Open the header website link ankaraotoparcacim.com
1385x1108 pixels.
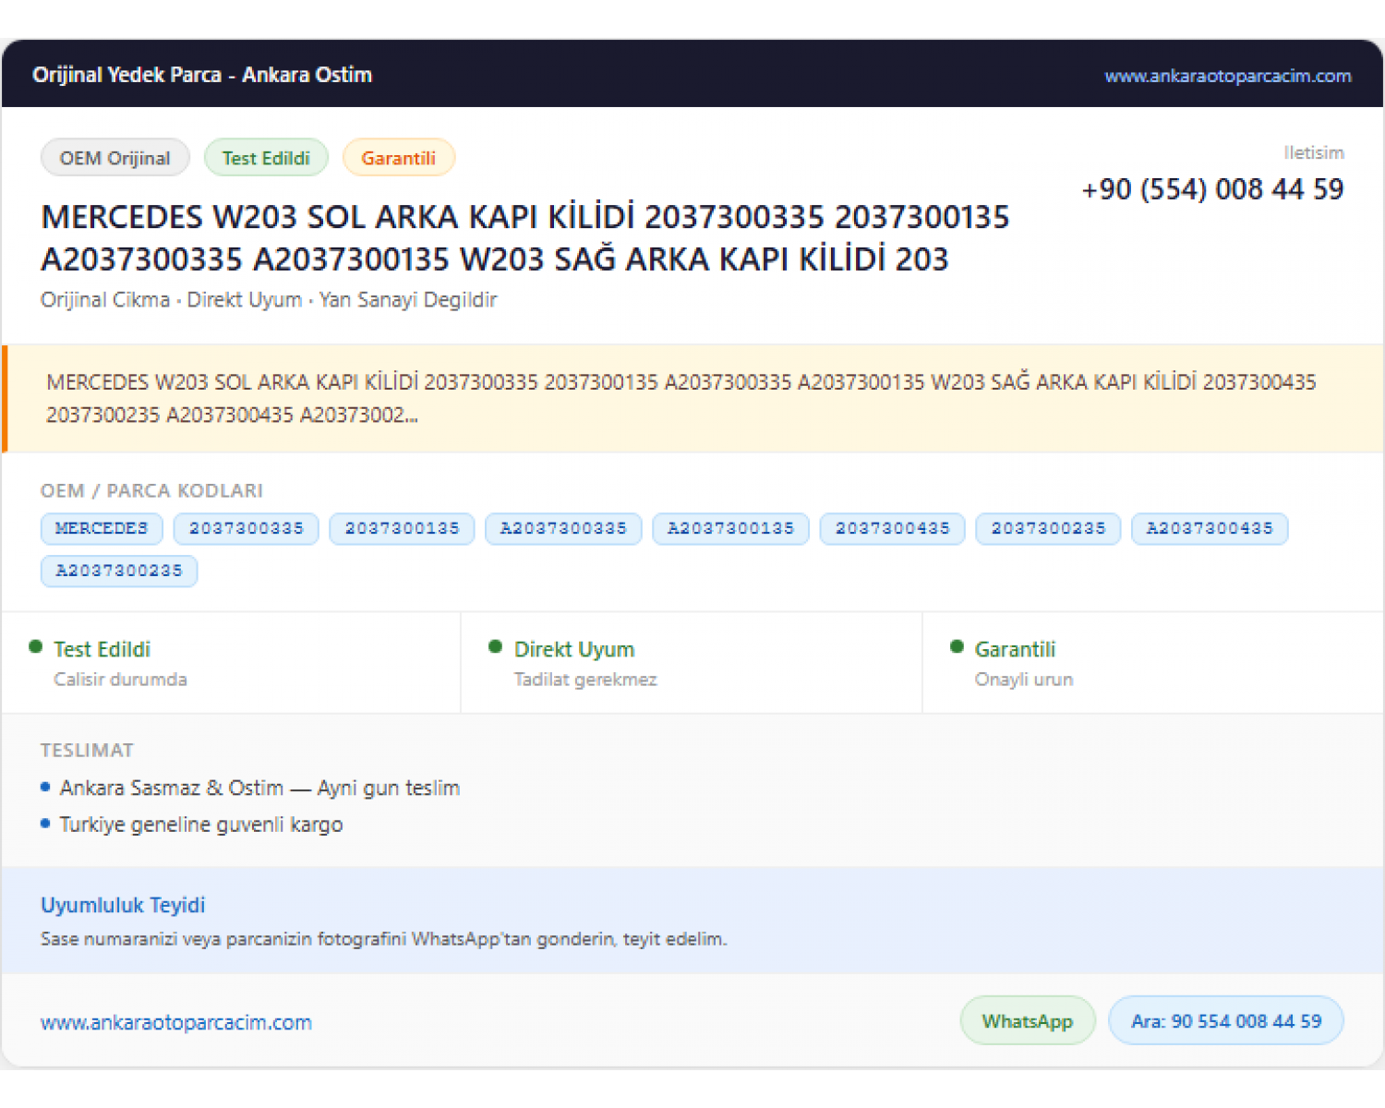click(1227, 76)
